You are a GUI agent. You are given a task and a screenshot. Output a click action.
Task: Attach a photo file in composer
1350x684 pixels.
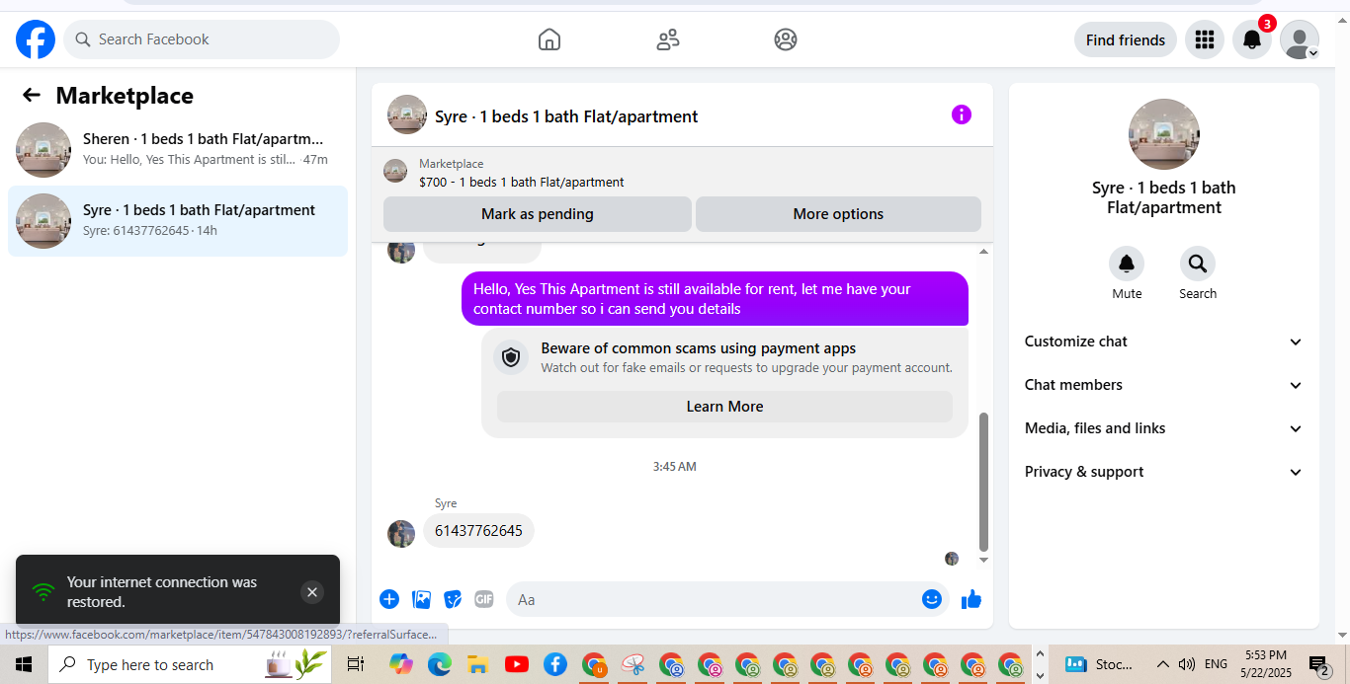click(421, 599)
